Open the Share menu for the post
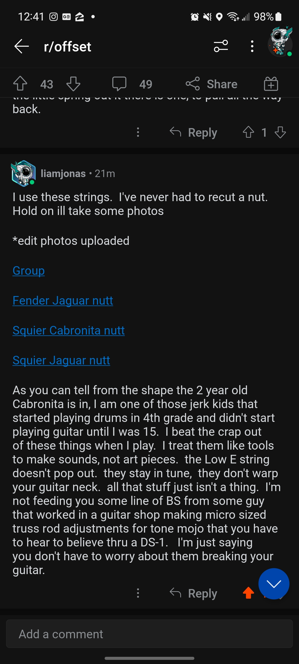 (212, 84)
